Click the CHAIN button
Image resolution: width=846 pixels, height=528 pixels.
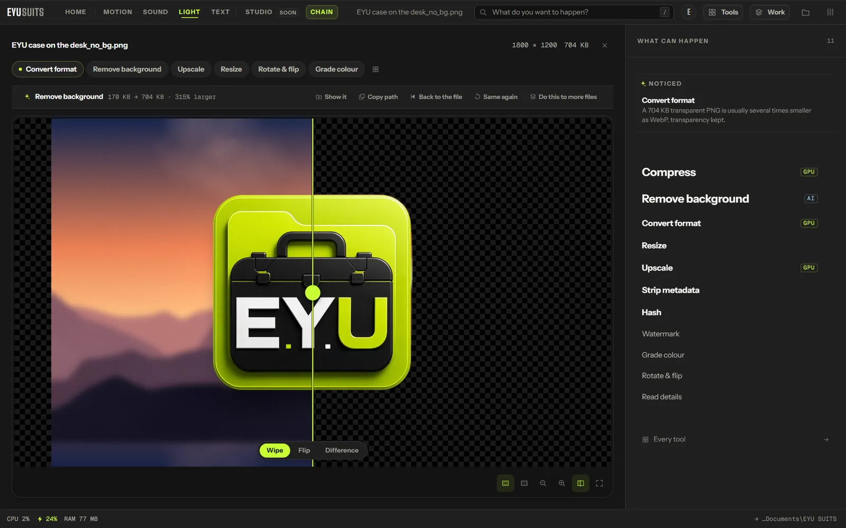pyautogui.click(x=321, y=12)
